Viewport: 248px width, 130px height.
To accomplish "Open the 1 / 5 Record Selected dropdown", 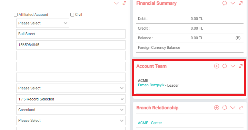I will point(71,99).
